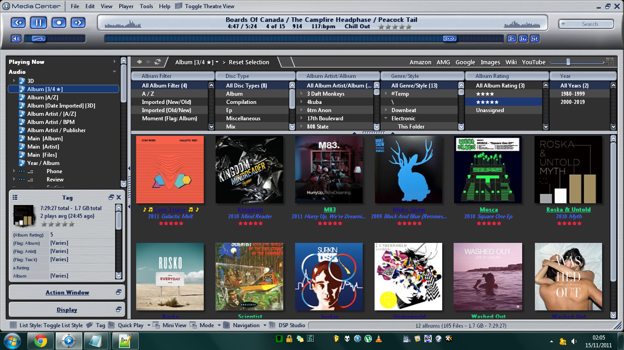Viewport: 624px width, 350px height.
Task: Open the Google link
Action: (x=465, y=62)
